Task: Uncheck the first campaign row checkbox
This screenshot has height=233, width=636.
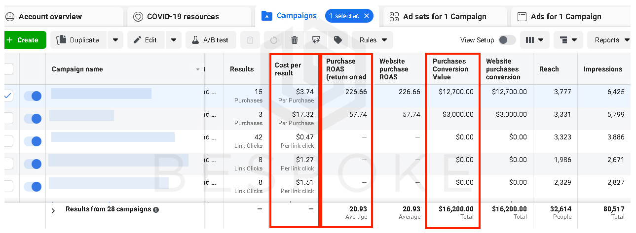Action: 8,96
